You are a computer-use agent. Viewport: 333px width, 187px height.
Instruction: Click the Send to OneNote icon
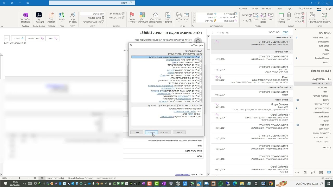click(25, 15)
